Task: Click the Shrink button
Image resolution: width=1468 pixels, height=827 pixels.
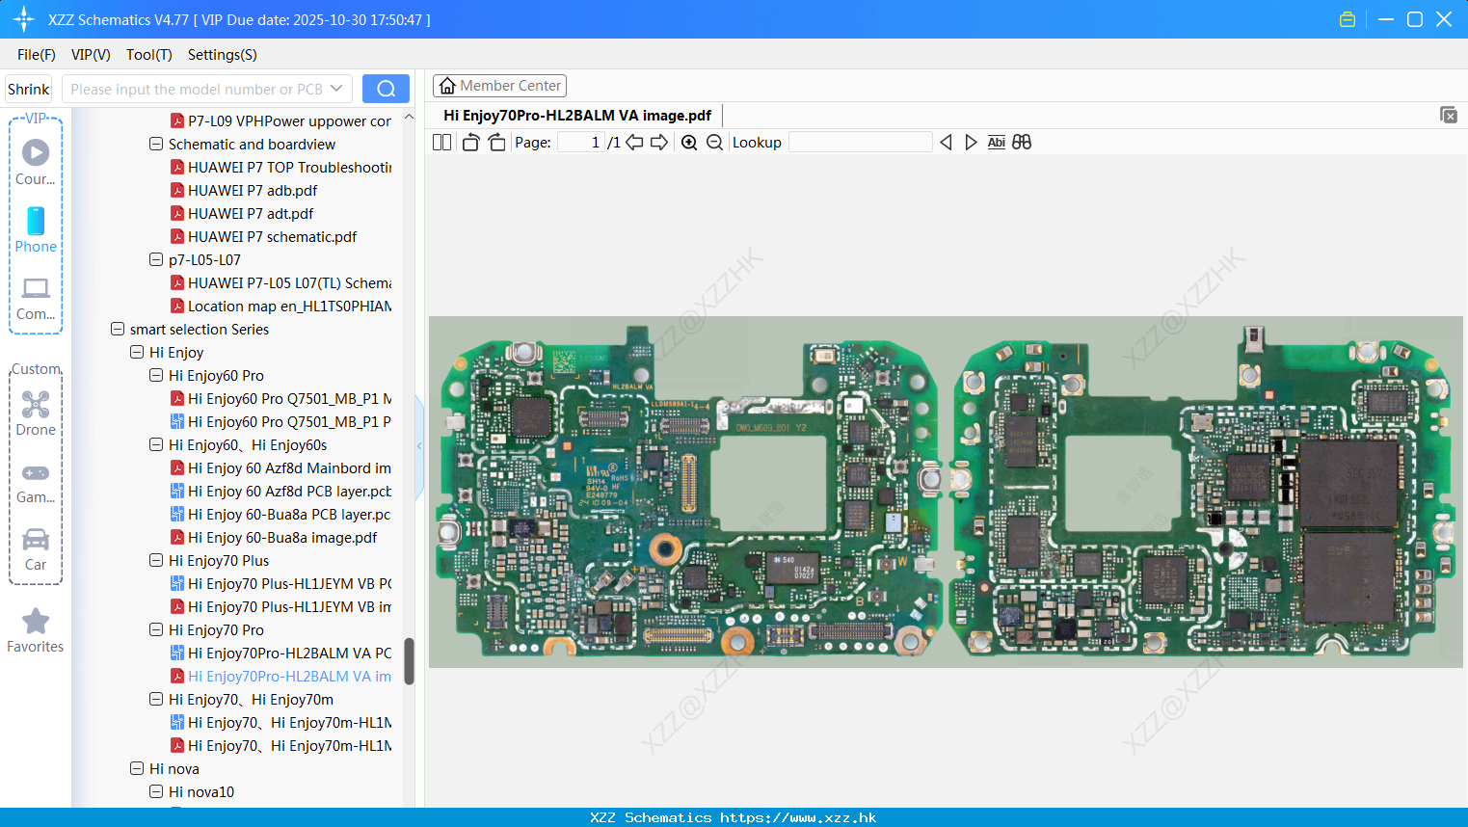Action: 28,89
